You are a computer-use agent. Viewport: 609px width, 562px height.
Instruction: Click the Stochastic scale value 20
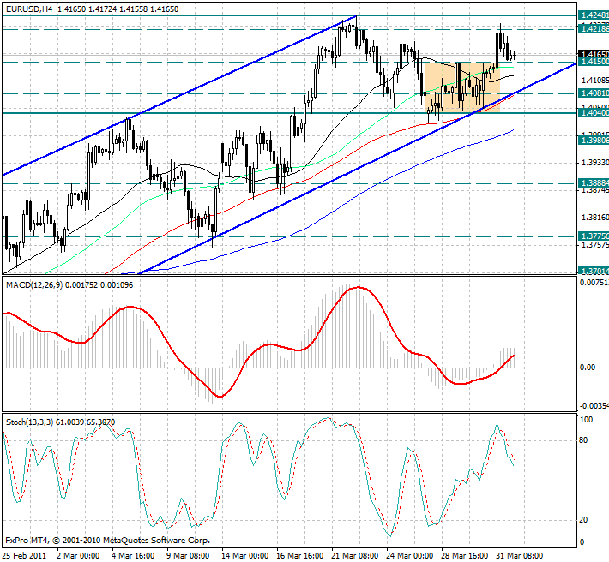pyautogui.click(x=583, y=520)
